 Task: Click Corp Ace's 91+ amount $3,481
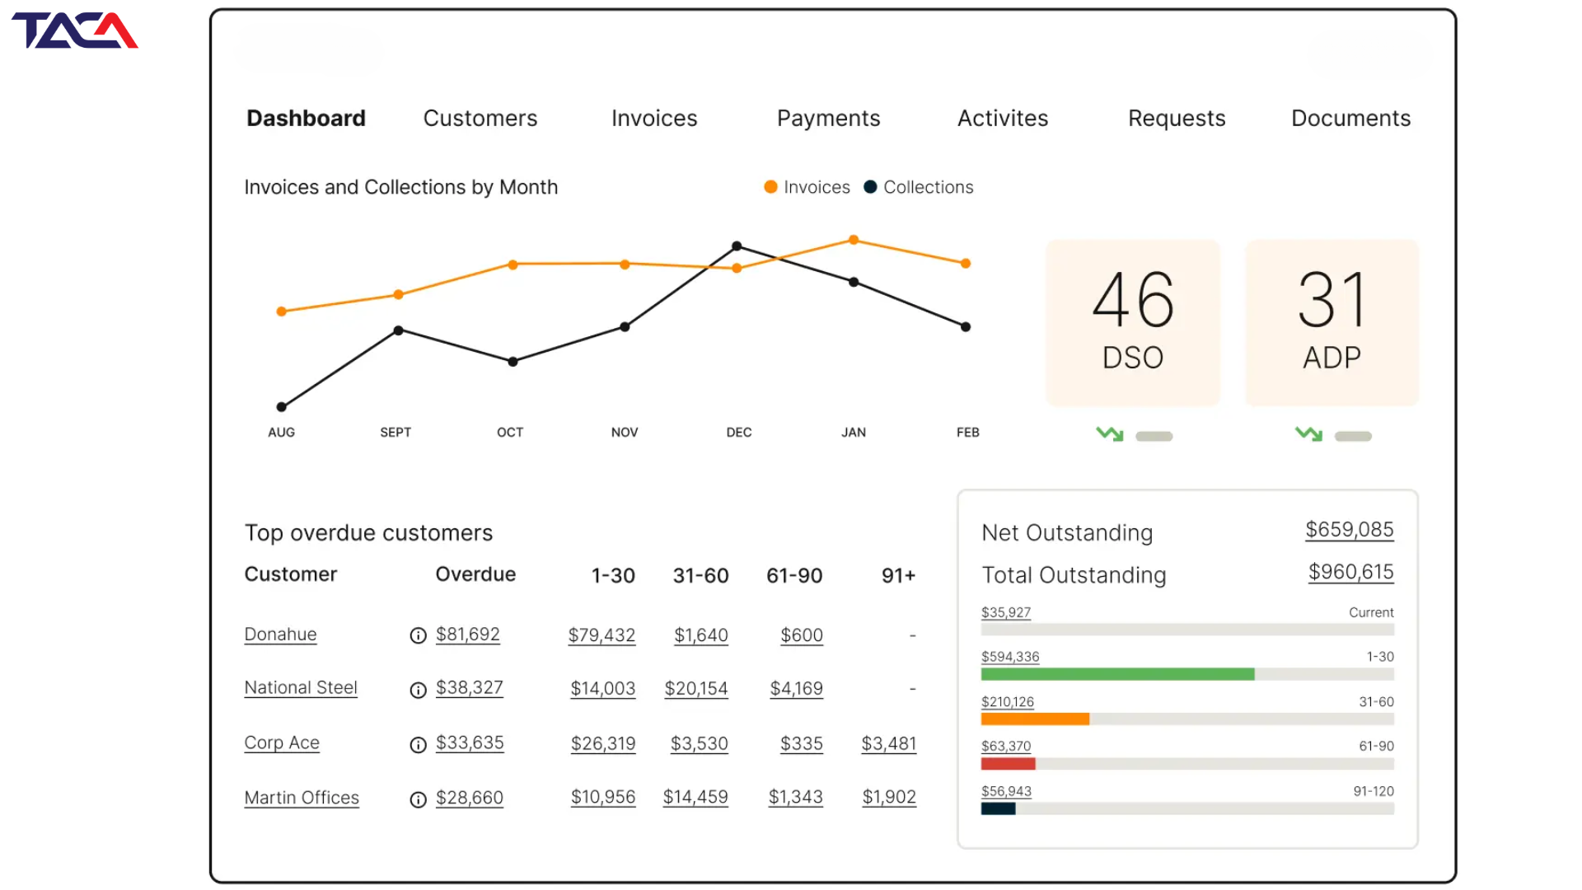[x=889, y=743]
